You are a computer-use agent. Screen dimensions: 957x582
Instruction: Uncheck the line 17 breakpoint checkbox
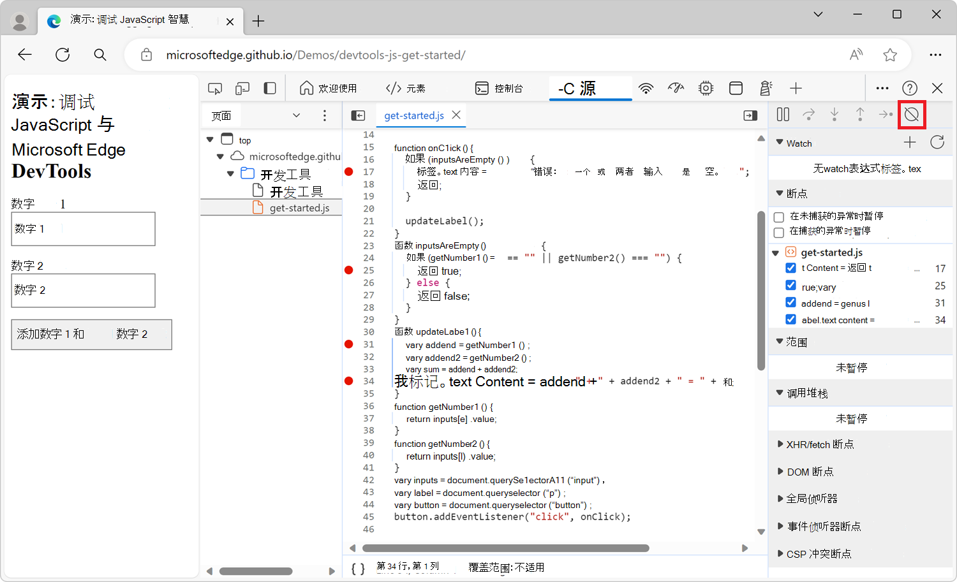coord(791,268)
